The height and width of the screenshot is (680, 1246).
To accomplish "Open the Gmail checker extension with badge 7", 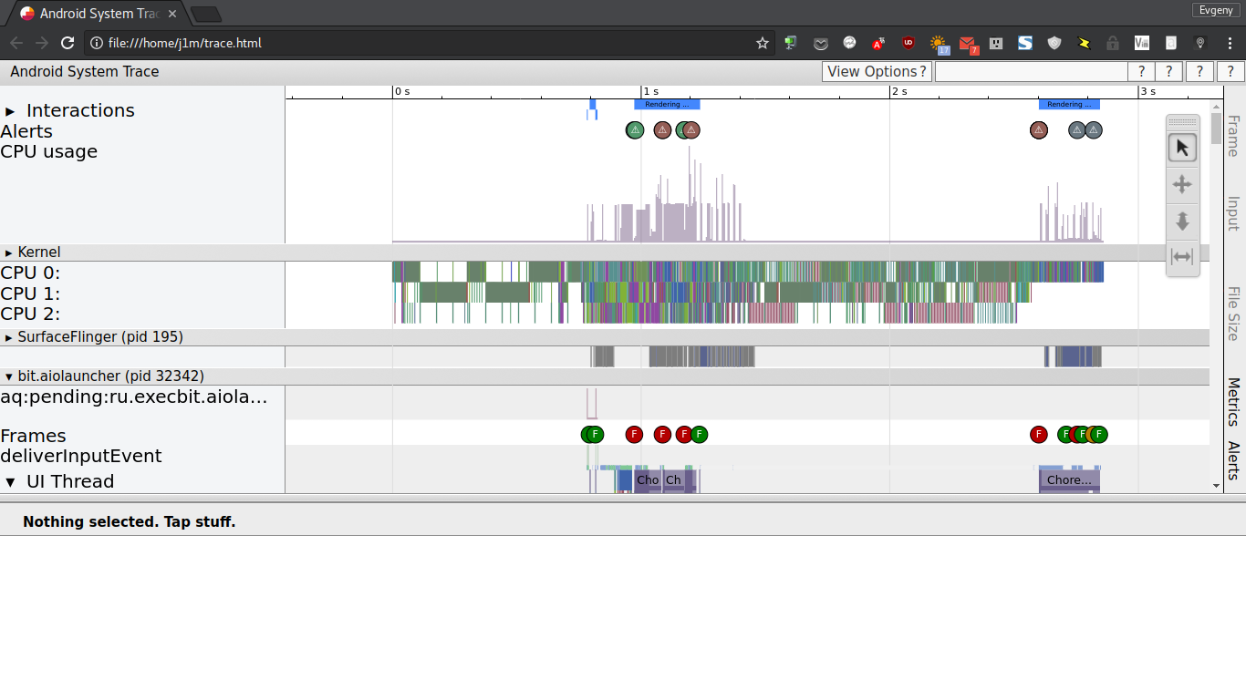I will tap(968, 43).
